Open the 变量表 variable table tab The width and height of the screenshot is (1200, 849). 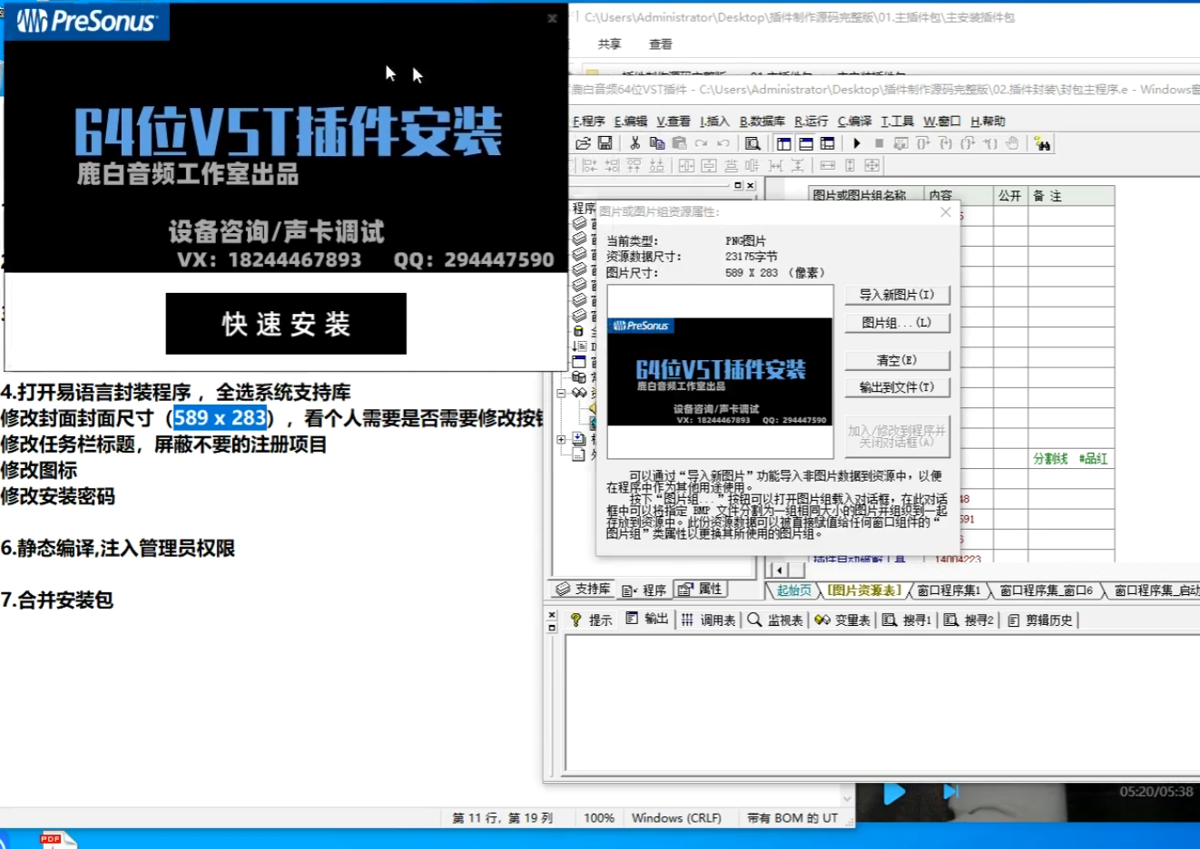(843, 620)
